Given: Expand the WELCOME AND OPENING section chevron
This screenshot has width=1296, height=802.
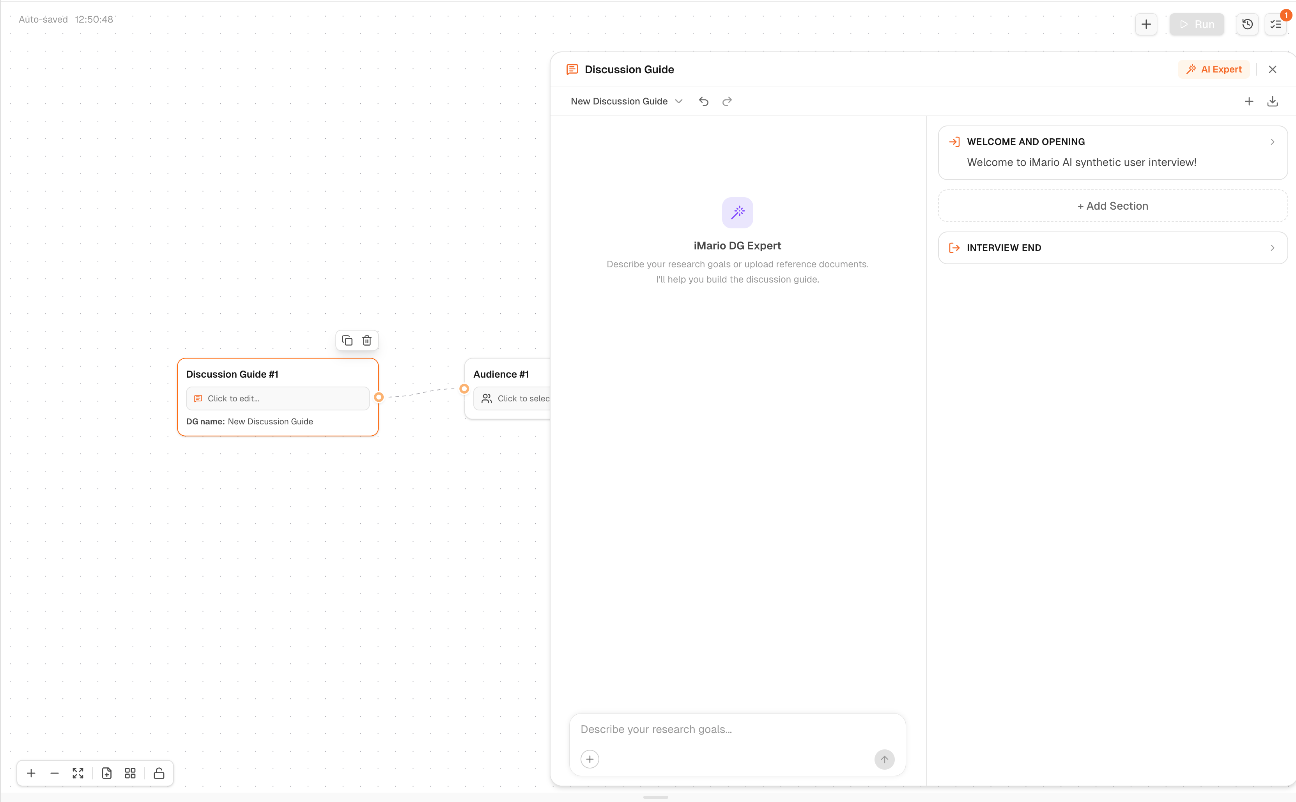Looking at the screenshot, I should (1271, 141).
